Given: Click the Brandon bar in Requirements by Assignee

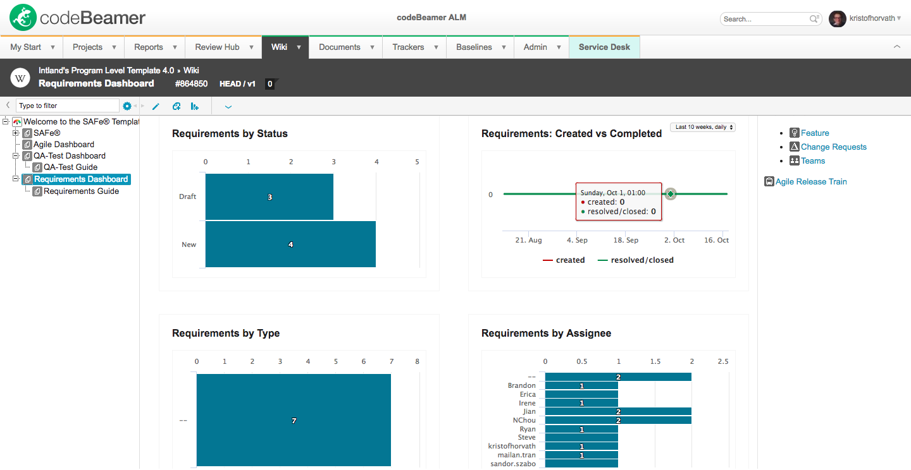Looking at the screenshot, I should 581,386.
